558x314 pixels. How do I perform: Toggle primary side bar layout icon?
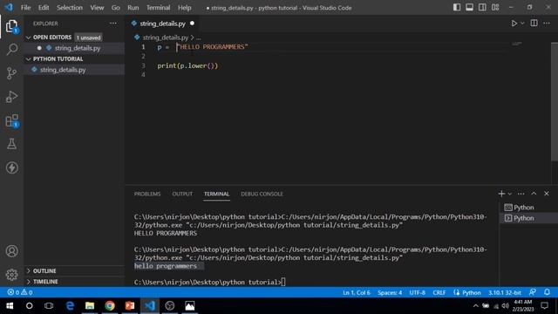point(457,8)
